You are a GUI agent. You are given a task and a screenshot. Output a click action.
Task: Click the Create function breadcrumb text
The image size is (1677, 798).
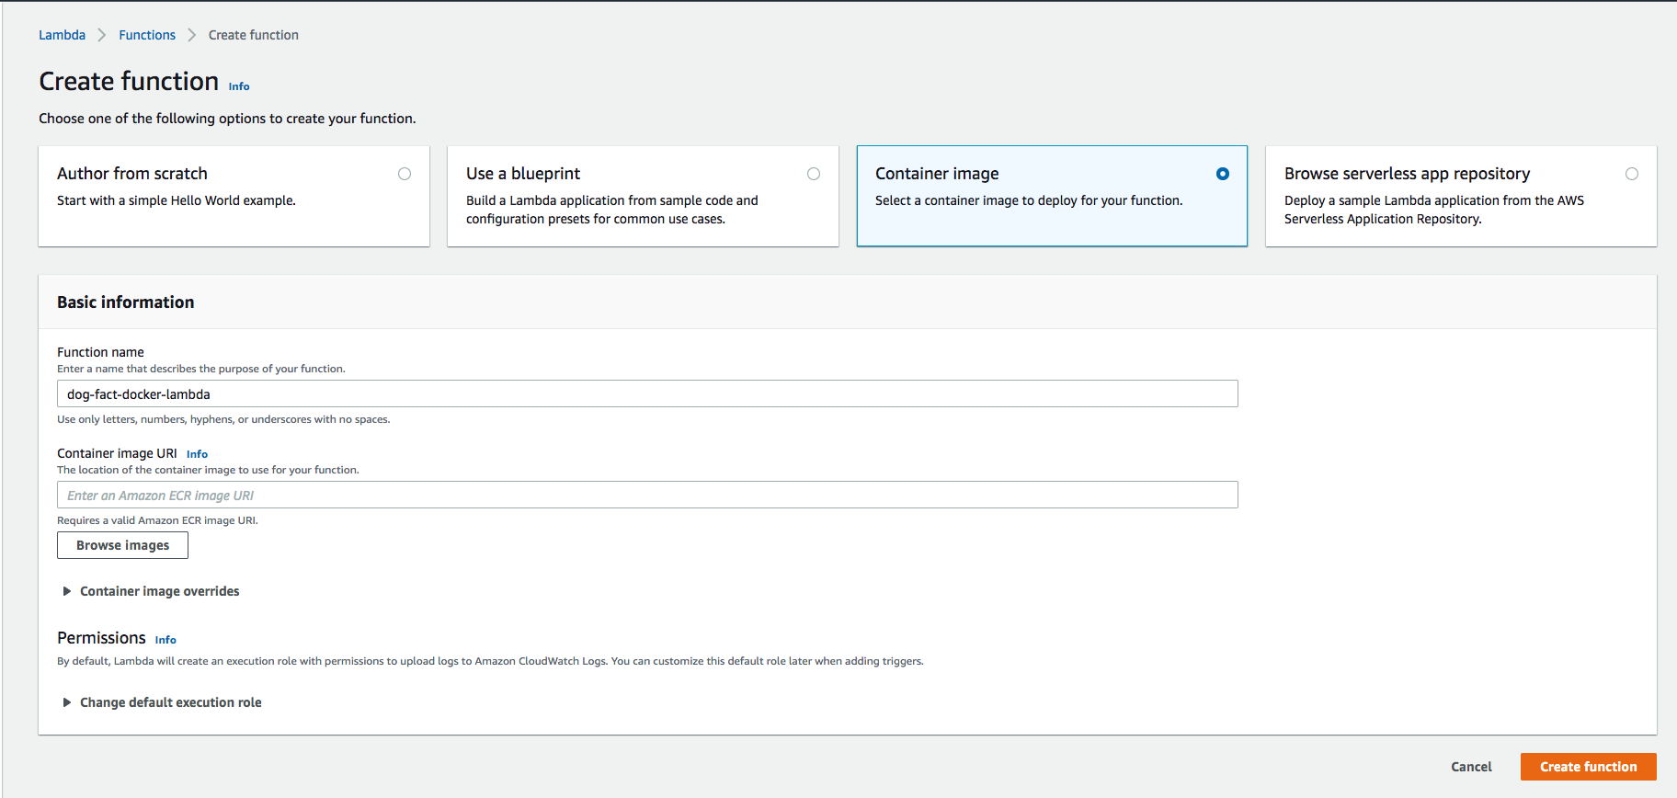click(x=254, y=35)
